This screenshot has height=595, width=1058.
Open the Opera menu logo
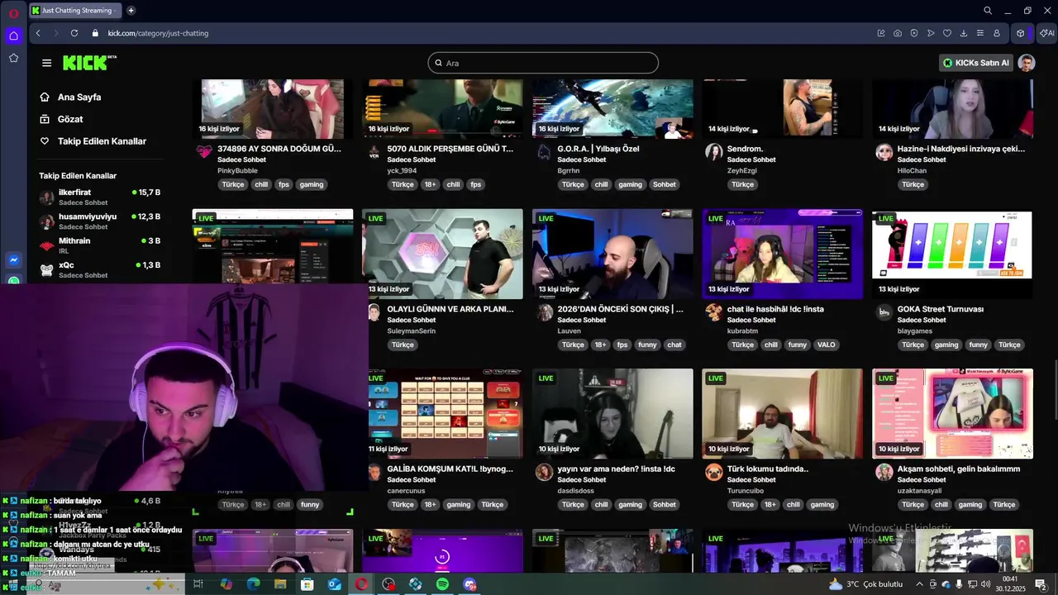pos(13,13)
